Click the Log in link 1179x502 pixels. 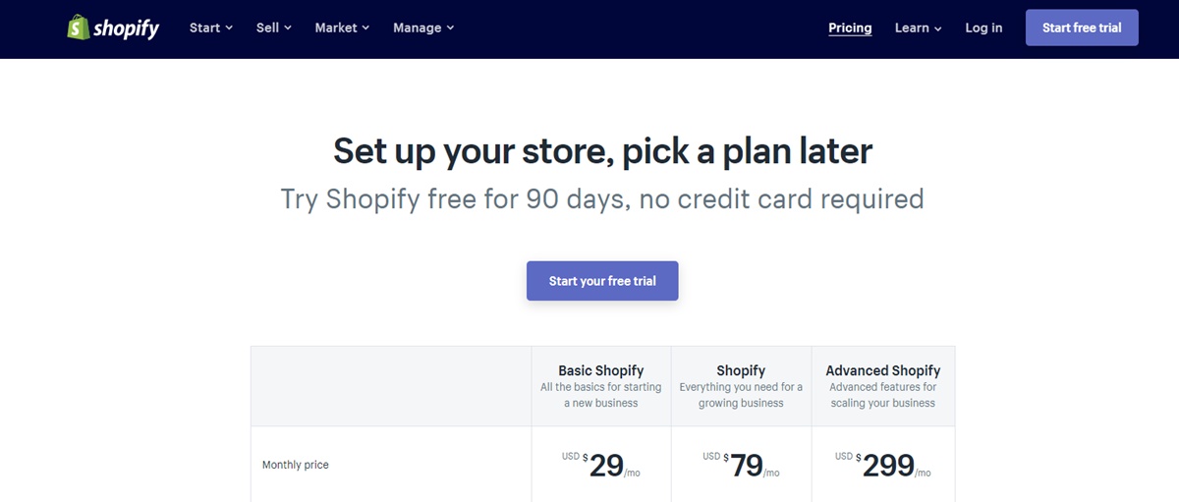pos(983,28)
